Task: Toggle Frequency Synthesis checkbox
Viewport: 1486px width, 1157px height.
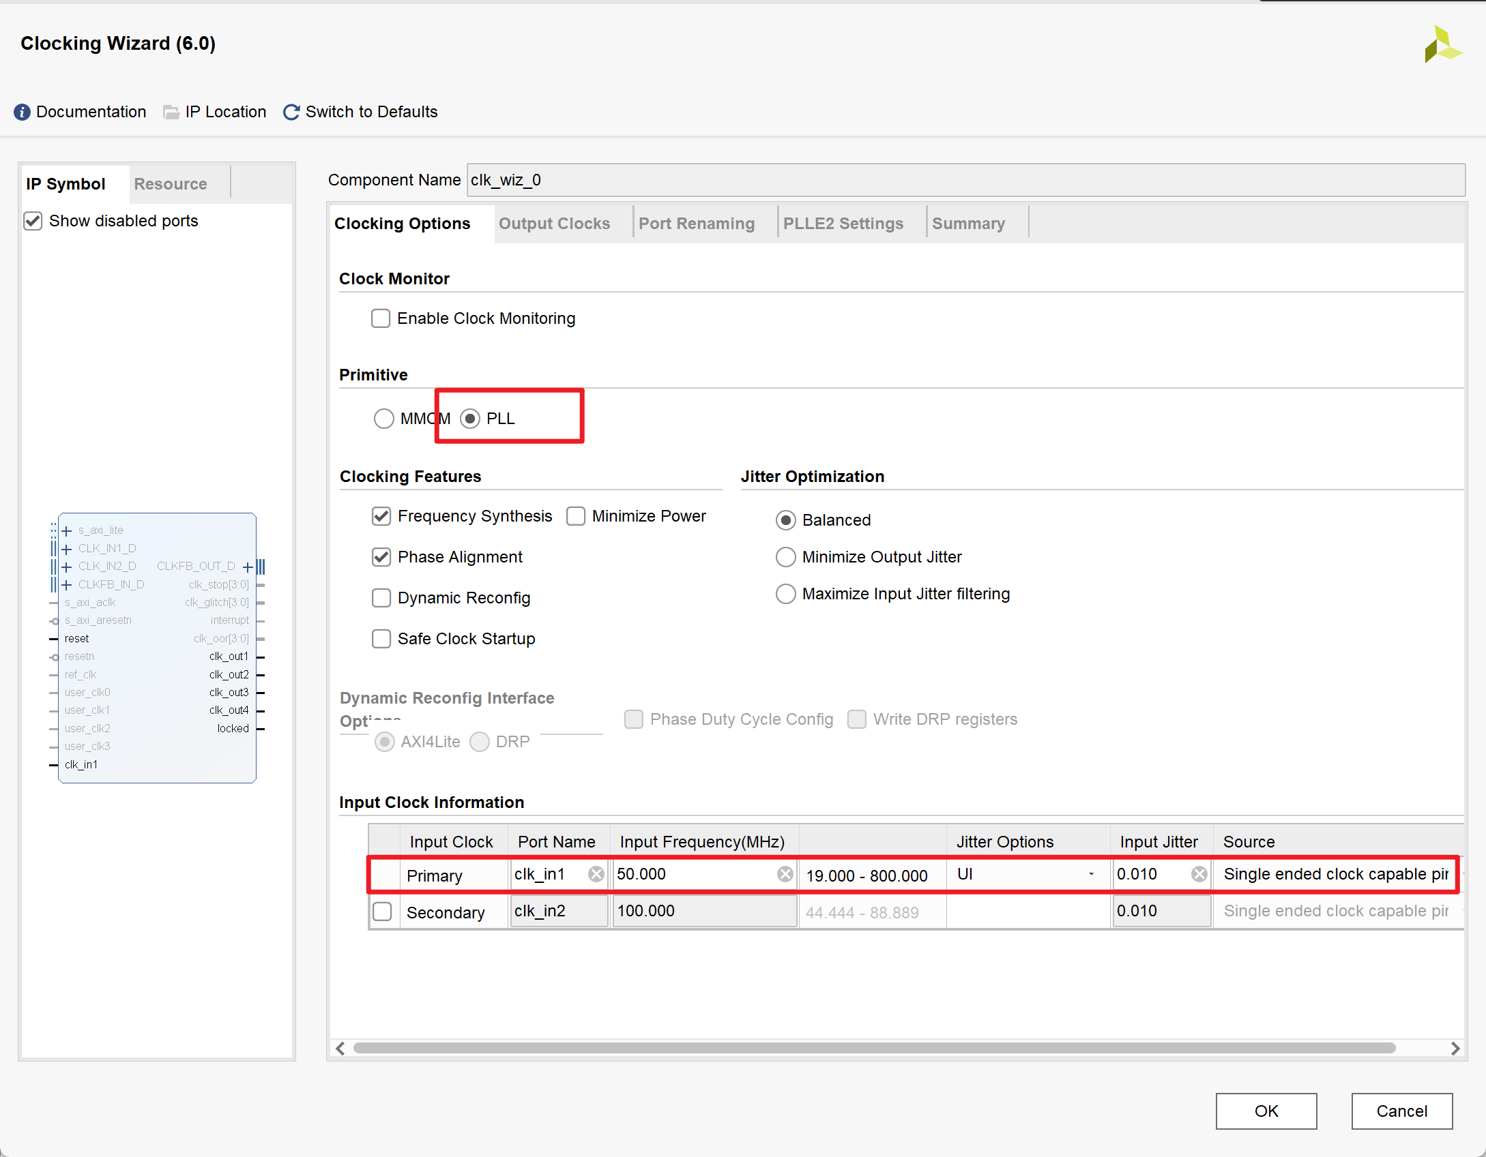Action: coord(381,516)
